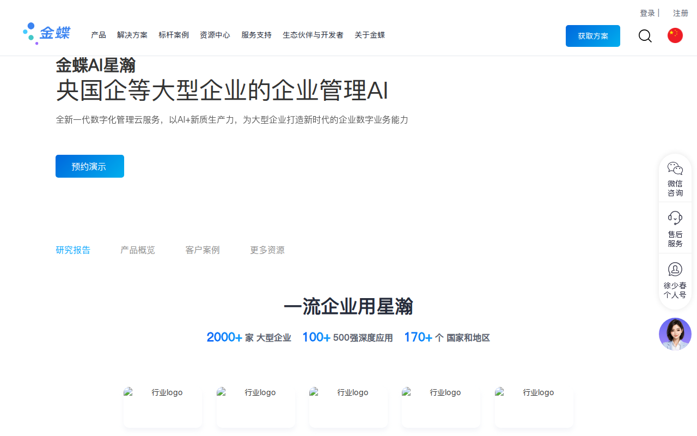Switch to the 更多资源 tab
697x436 pixels.
tap(267, 250)
